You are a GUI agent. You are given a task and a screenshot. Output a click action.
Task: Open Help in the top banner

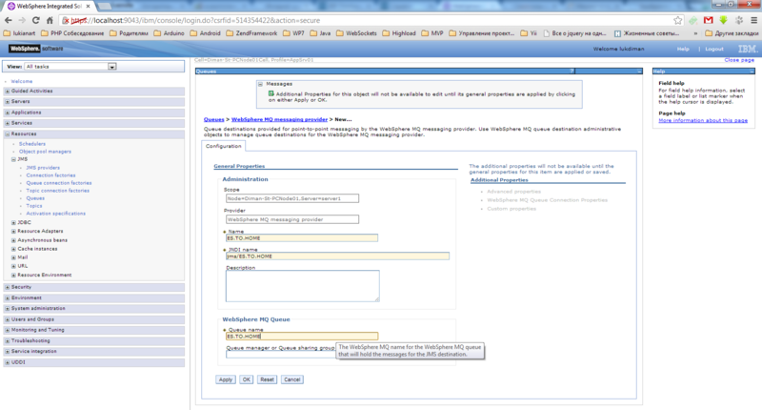tap(683, 50)
